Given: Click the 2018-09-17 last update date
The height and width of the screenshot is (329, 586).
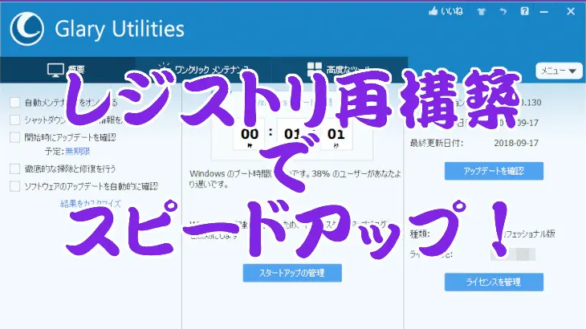Looking at the screenshot, I should 516,143.
